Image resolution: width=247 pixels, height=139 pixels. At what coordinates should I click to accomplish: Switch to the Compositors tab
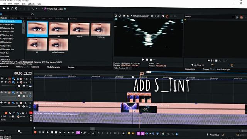pyautogui.click(x=190, y=69)
